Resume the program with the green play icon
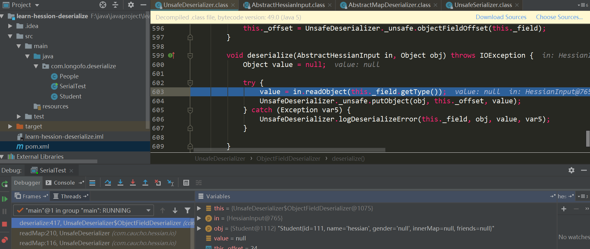Image resolution: width=590 pixels, height=249 pixels. 5,199
